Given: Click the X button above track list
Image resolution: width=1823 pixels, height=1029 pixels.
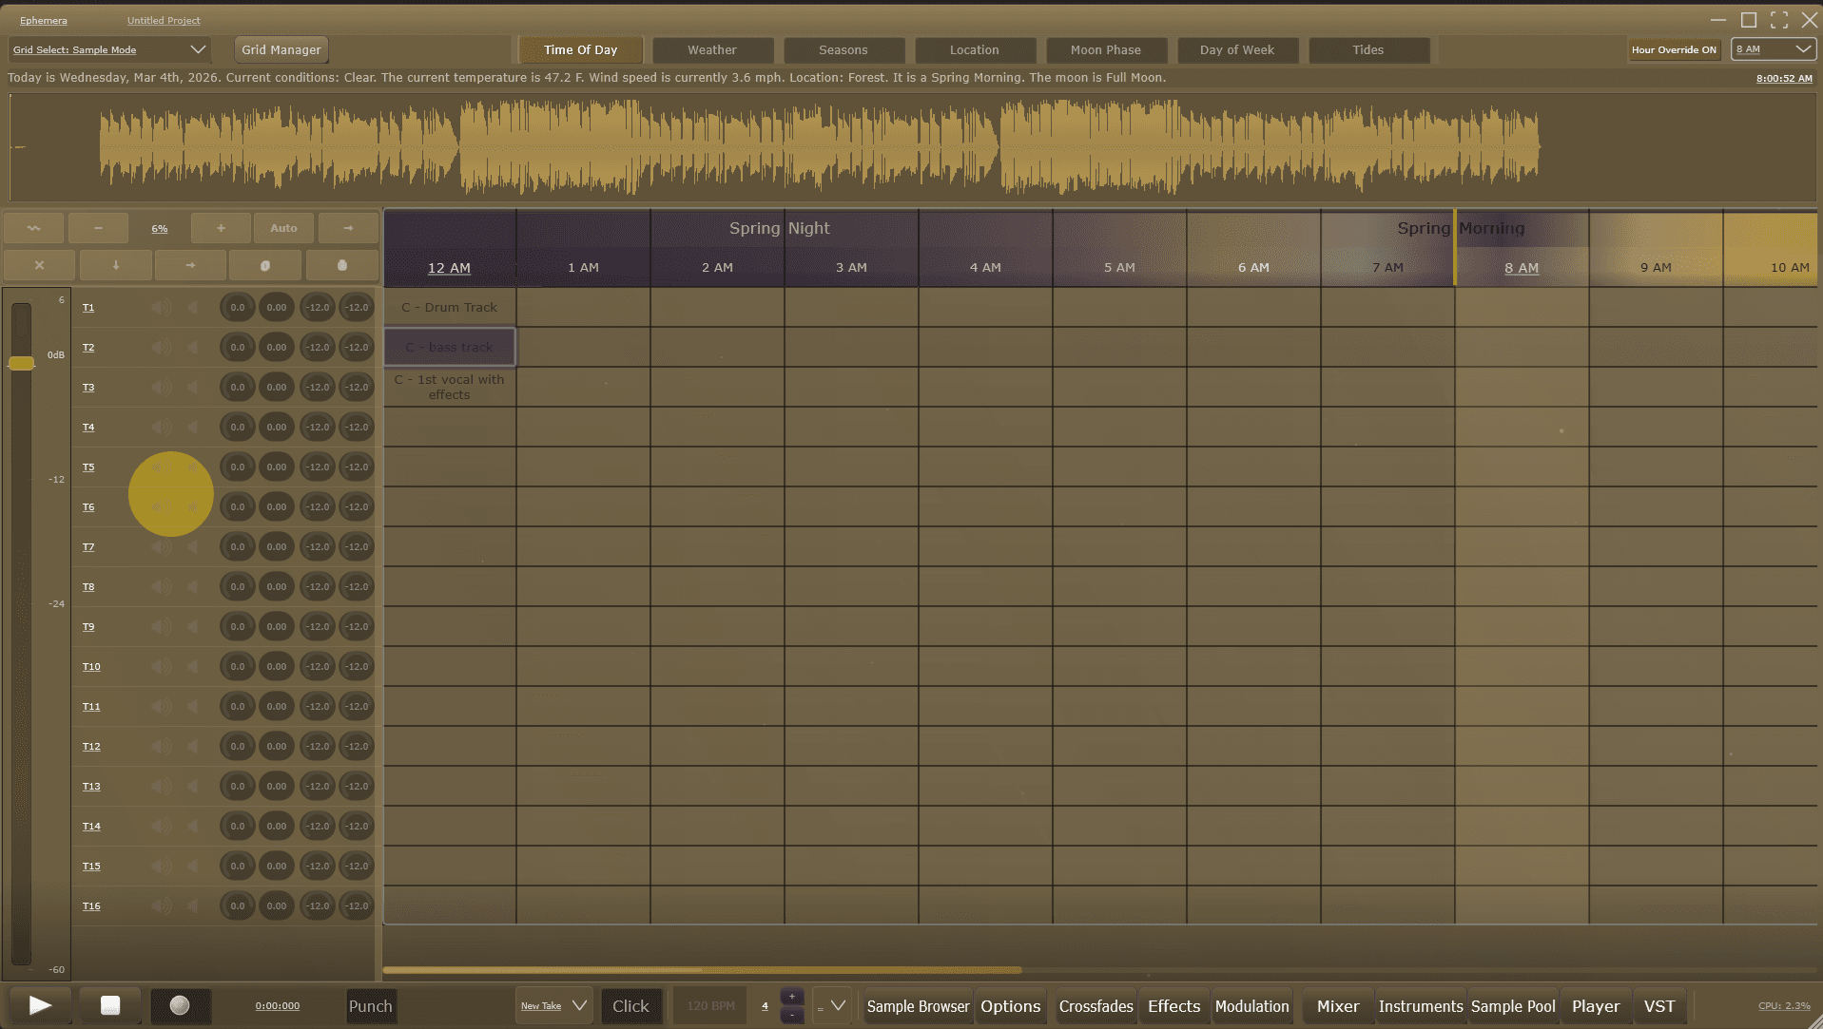Looking at the screenshot, I should point(39,265).
